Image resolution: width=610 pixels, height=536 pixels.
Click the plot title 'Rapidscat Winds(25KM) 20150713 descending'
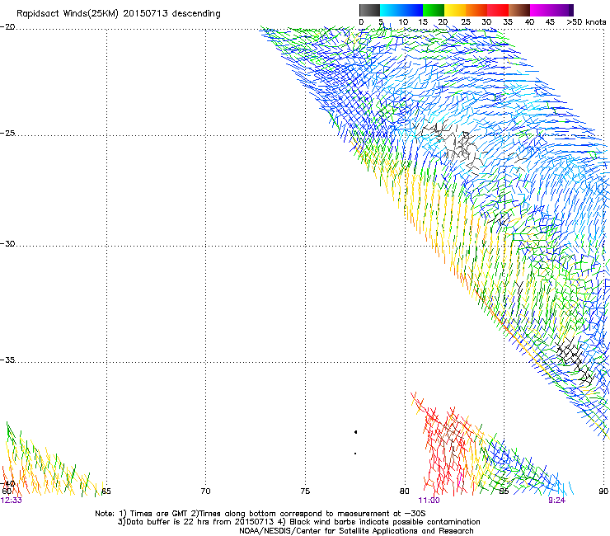point(118,14)
